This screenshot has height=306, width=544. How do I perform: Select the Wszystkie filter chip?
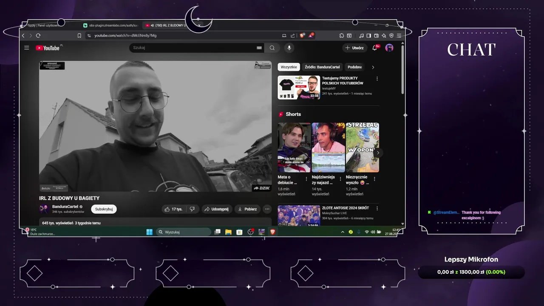289,67
